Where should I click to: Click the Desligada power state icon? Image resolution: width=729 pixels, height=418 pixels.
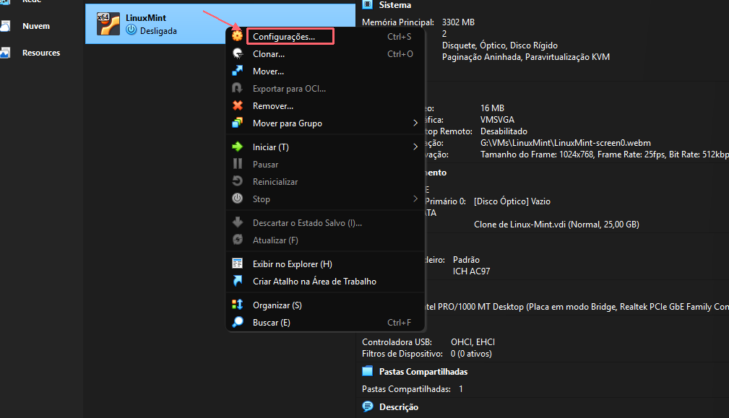131,30
